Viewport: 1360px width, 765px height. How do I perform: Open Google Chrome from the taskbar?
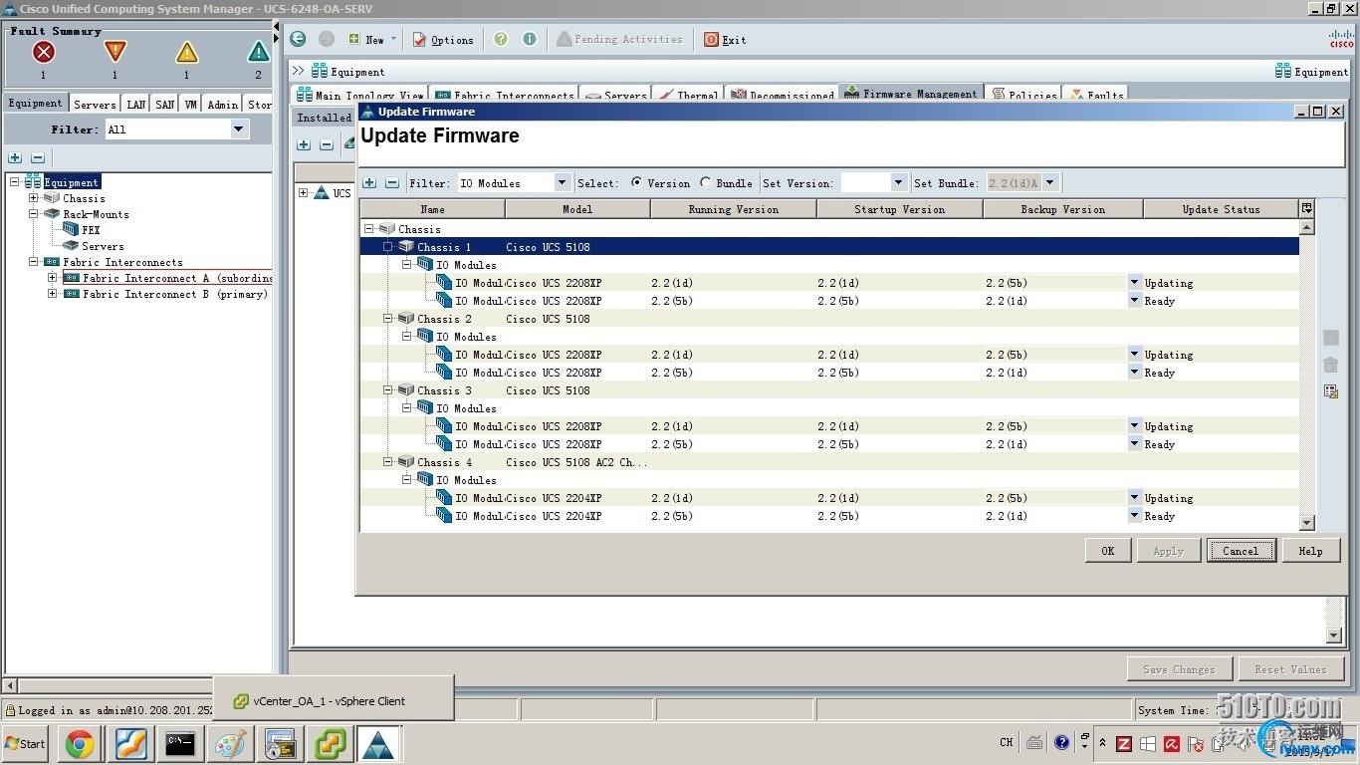coord(80,743)
